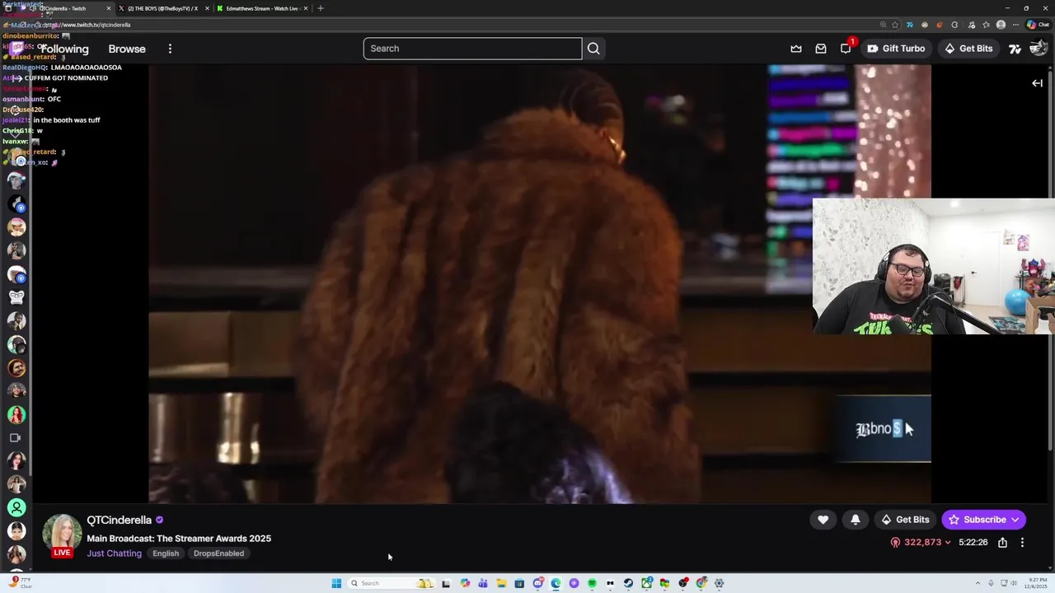Click the Microsoft Edge taskbar icon
The height and width of the screenshot is (593, 1055).
[x=556, y=583]
